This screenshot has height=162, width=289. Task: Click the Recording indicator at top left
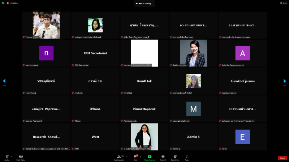(x=12, y=3)
